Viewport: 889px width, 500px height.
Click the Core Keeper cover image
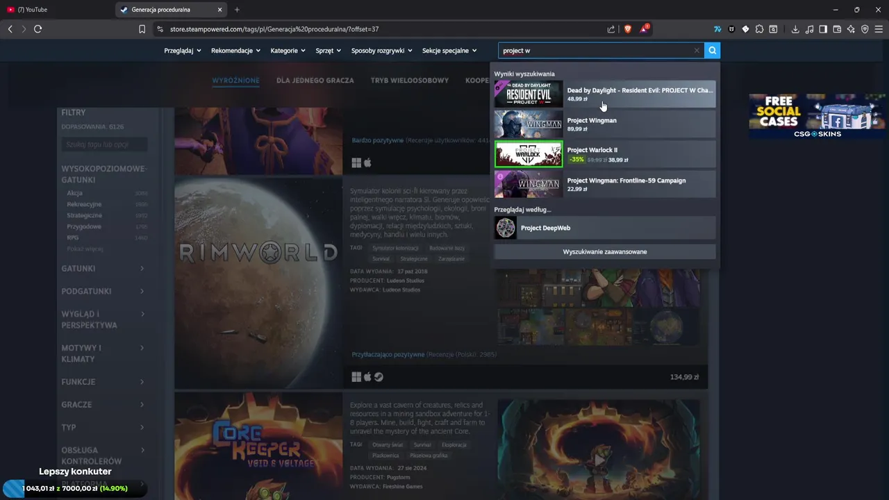tap(258, 446)
